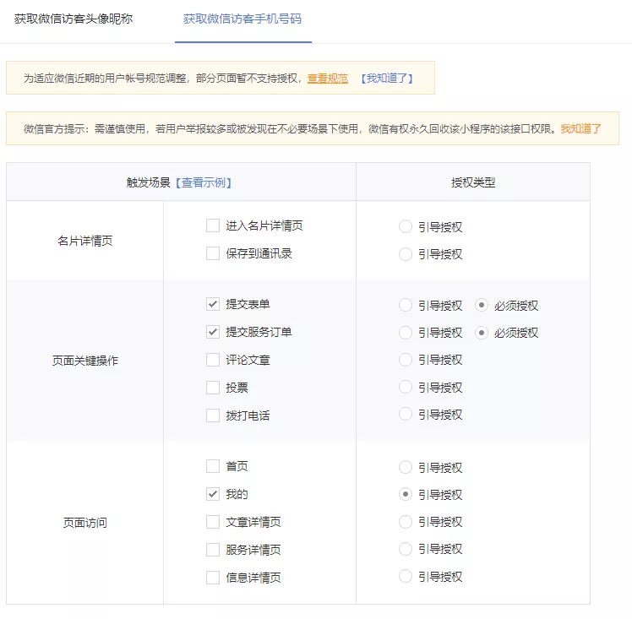
Task: Select 引导授权 radio for 拨打电话
Action: coord(405,414)
